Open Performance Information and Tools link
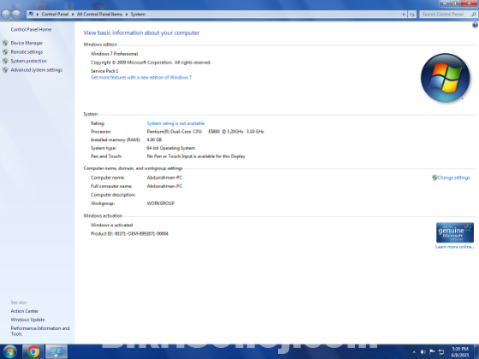 40,331
